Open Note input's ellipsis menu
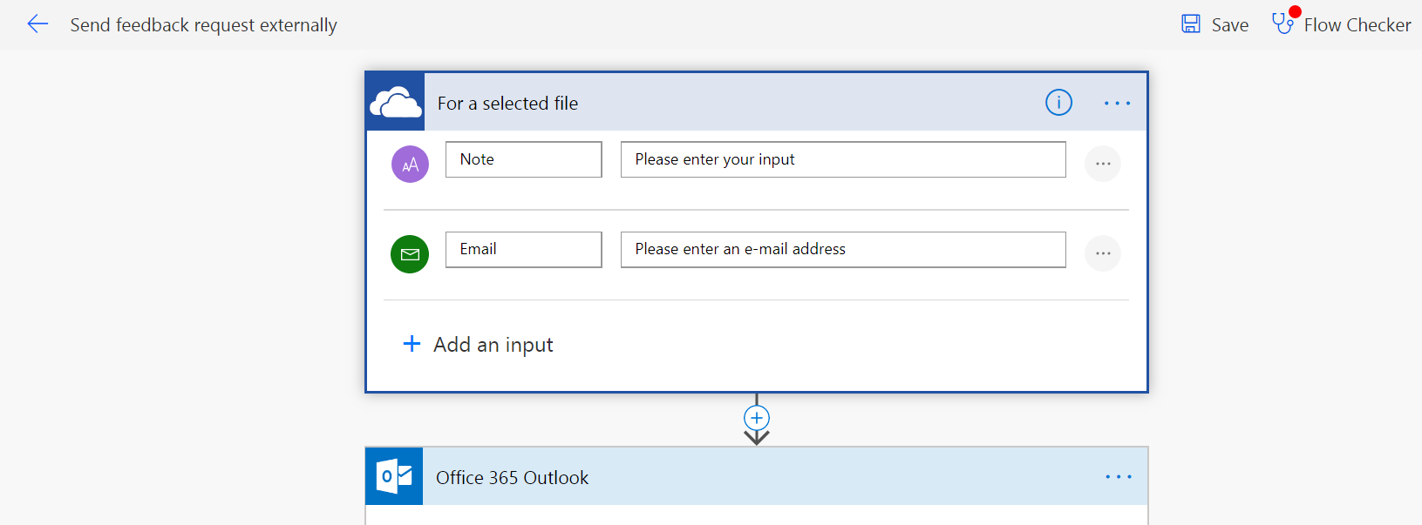 (1103, 164)
